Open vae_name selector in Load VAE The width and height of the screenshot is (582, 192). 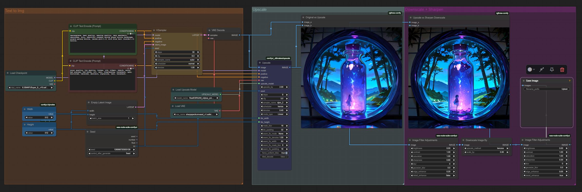coord(196,115)
